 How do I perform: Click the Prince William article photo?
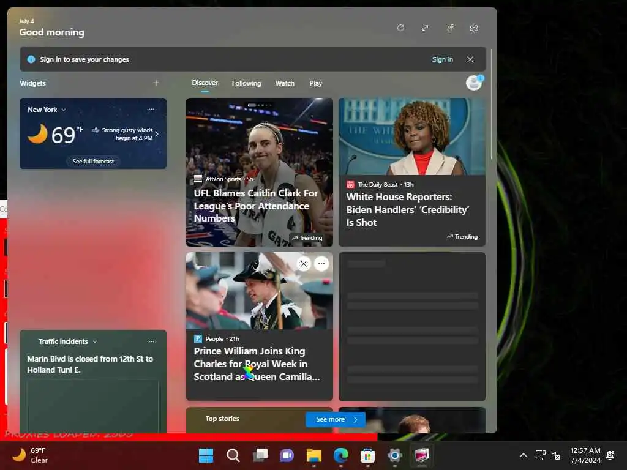[x=259, y=291]
